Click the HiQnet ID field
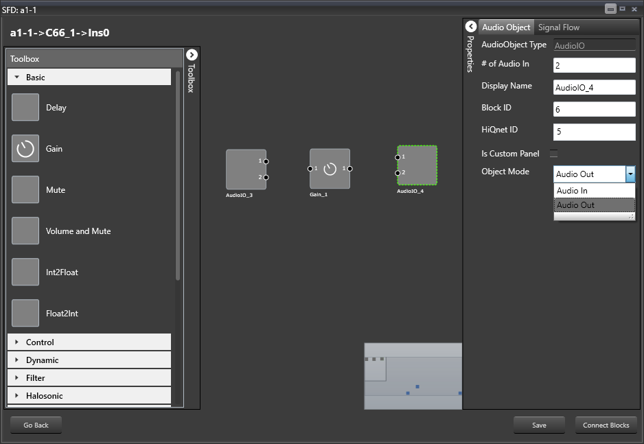Screen dimensions: 644x444 tap(595, 132)
